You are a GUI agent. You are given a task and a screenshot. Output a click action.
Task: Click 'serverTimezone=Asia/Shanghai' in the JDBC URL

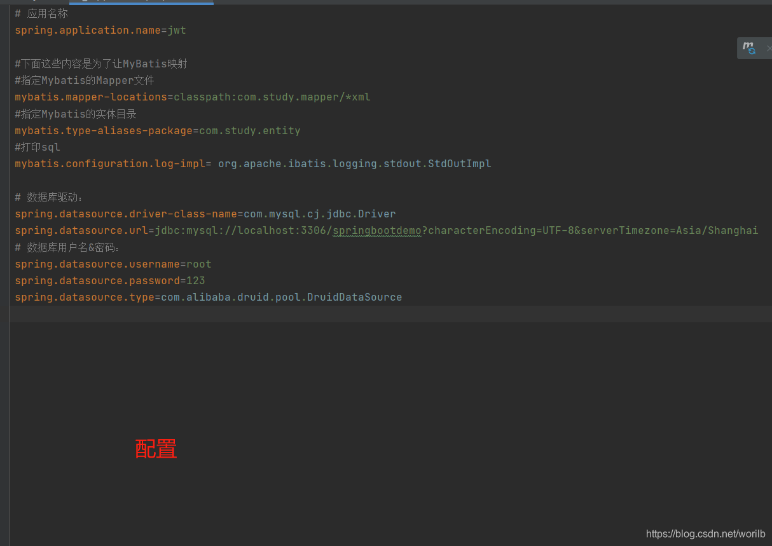(670, 230)
